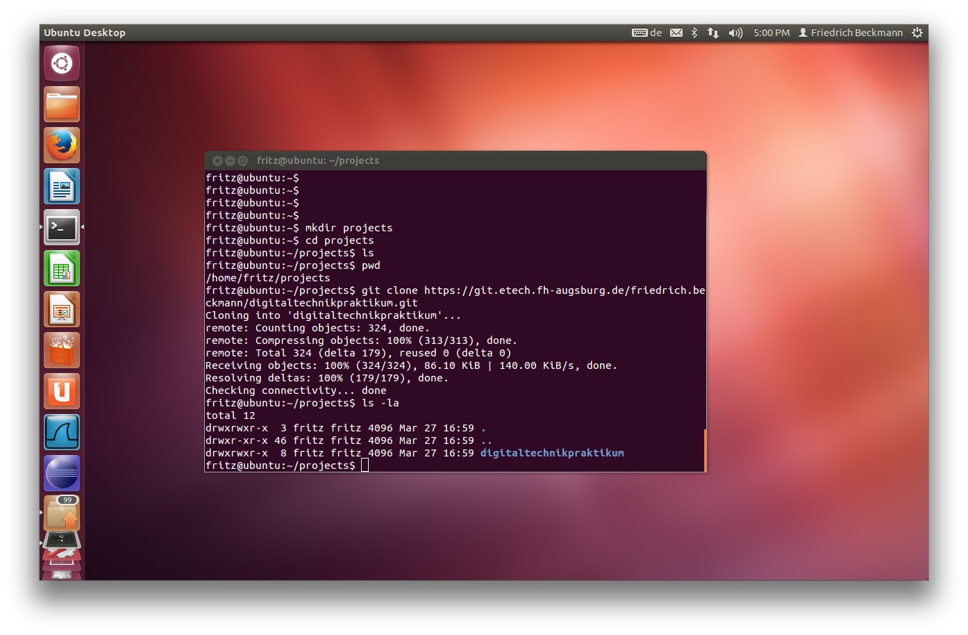968x635 pixels.
Task: Launch LibreOffice Writer from the dock
Action: 62,186
